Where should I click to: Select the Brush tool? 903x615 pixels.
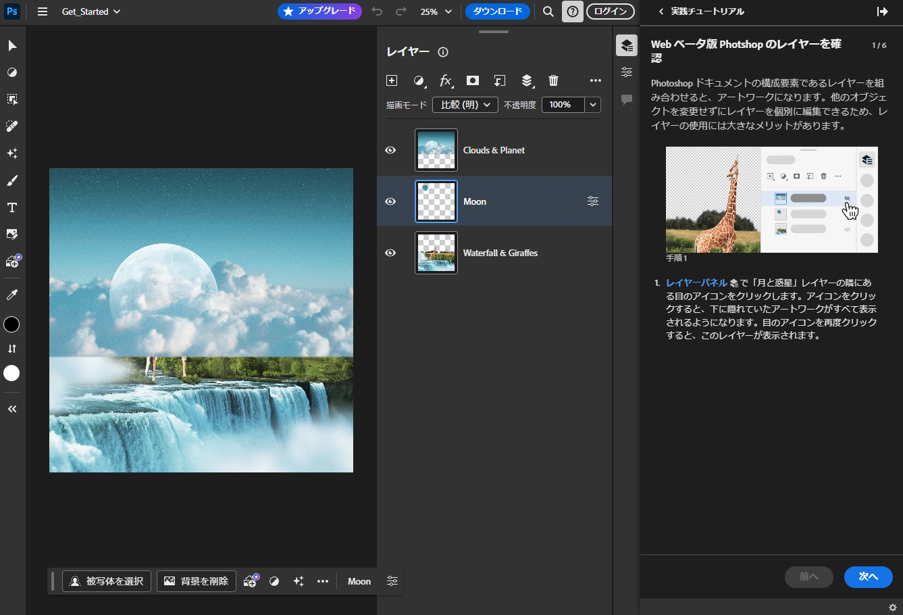11,180
